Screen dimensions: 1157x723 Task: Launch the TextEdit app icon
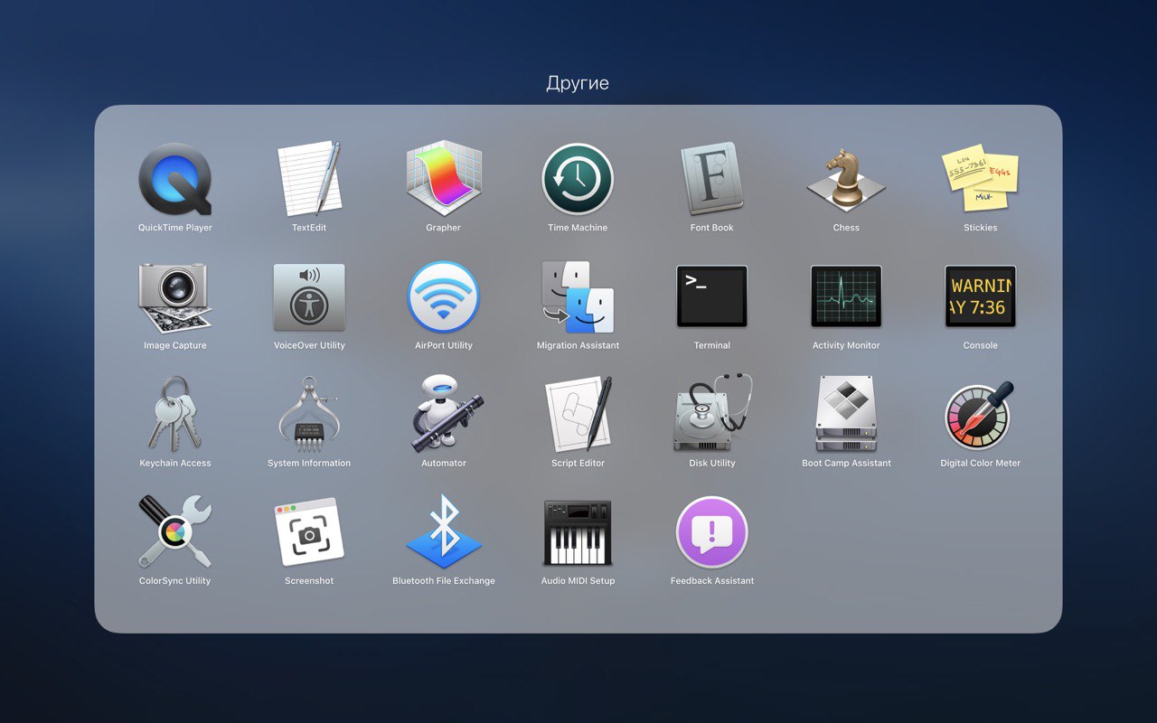tap(309, 179)
